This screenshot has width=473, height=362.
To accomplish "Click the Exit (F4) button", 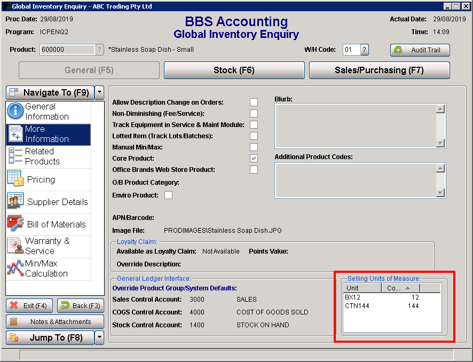I will [30, 306].
